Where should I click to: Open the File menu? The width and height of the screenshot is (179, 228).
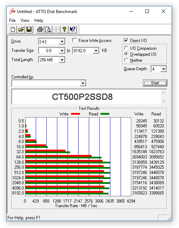pyautogui.click(x=12, y=20)
